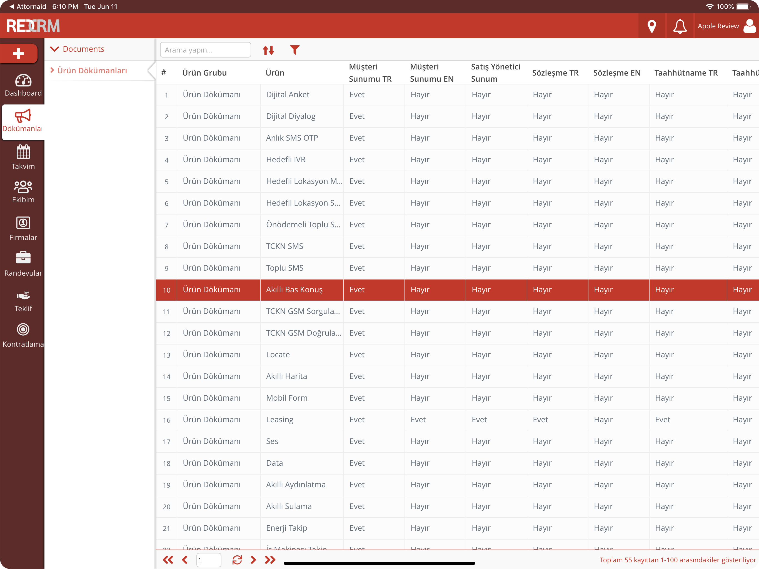Open the Firmalar sidebar section
The height and width of the screenshot is (569, 759).
pos(23,229)
